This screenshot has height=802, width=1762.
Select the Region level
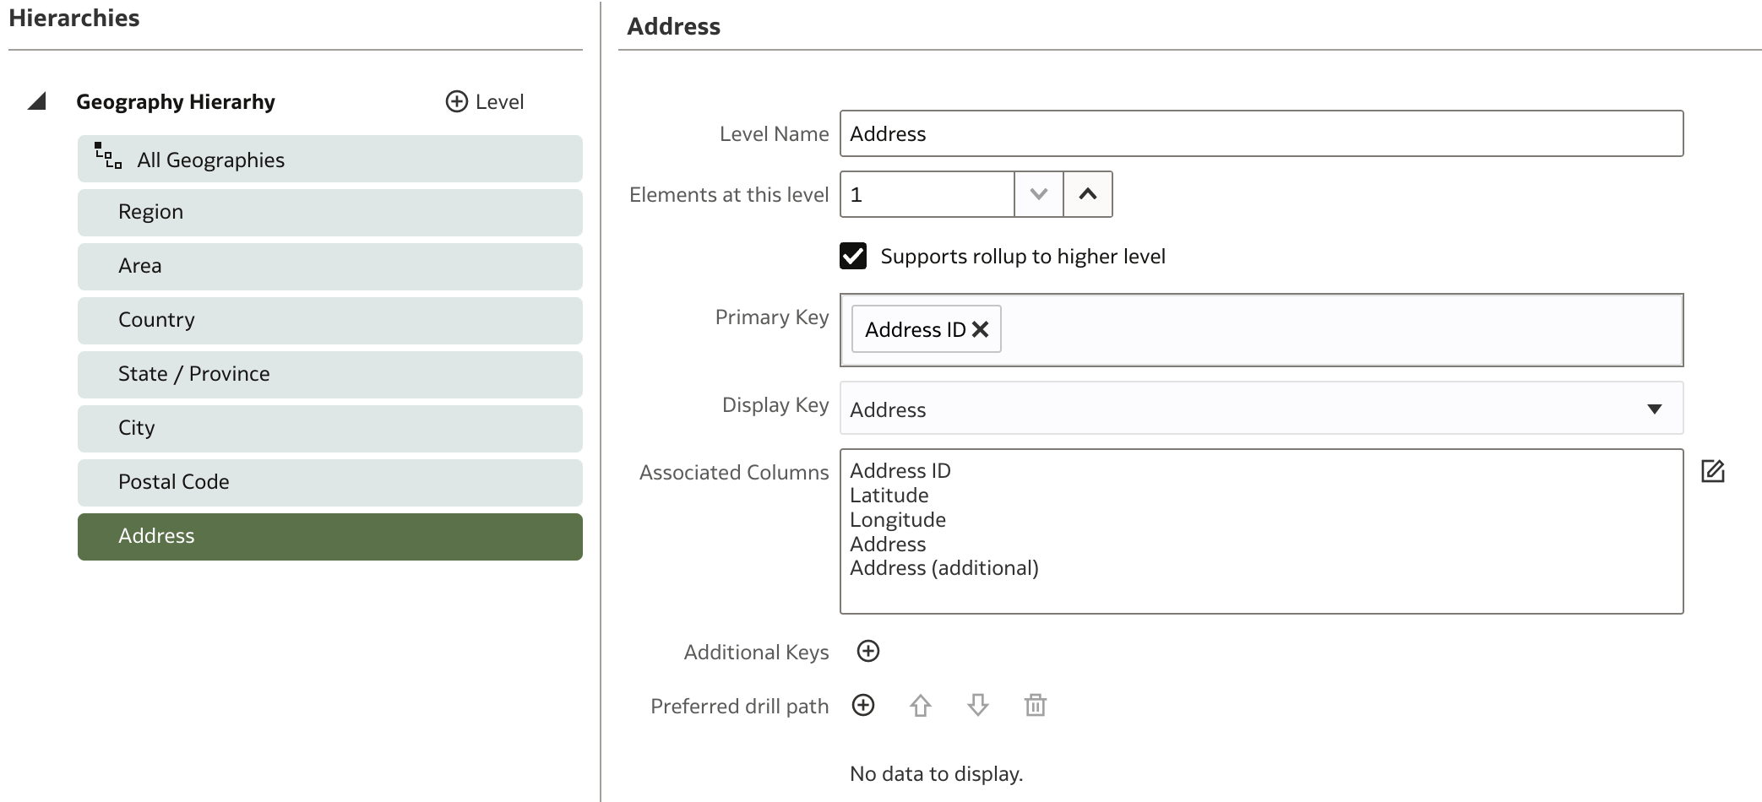329,212
